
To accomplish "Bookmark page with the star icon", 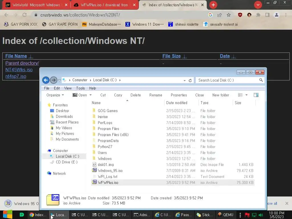I will coord(228,15).
